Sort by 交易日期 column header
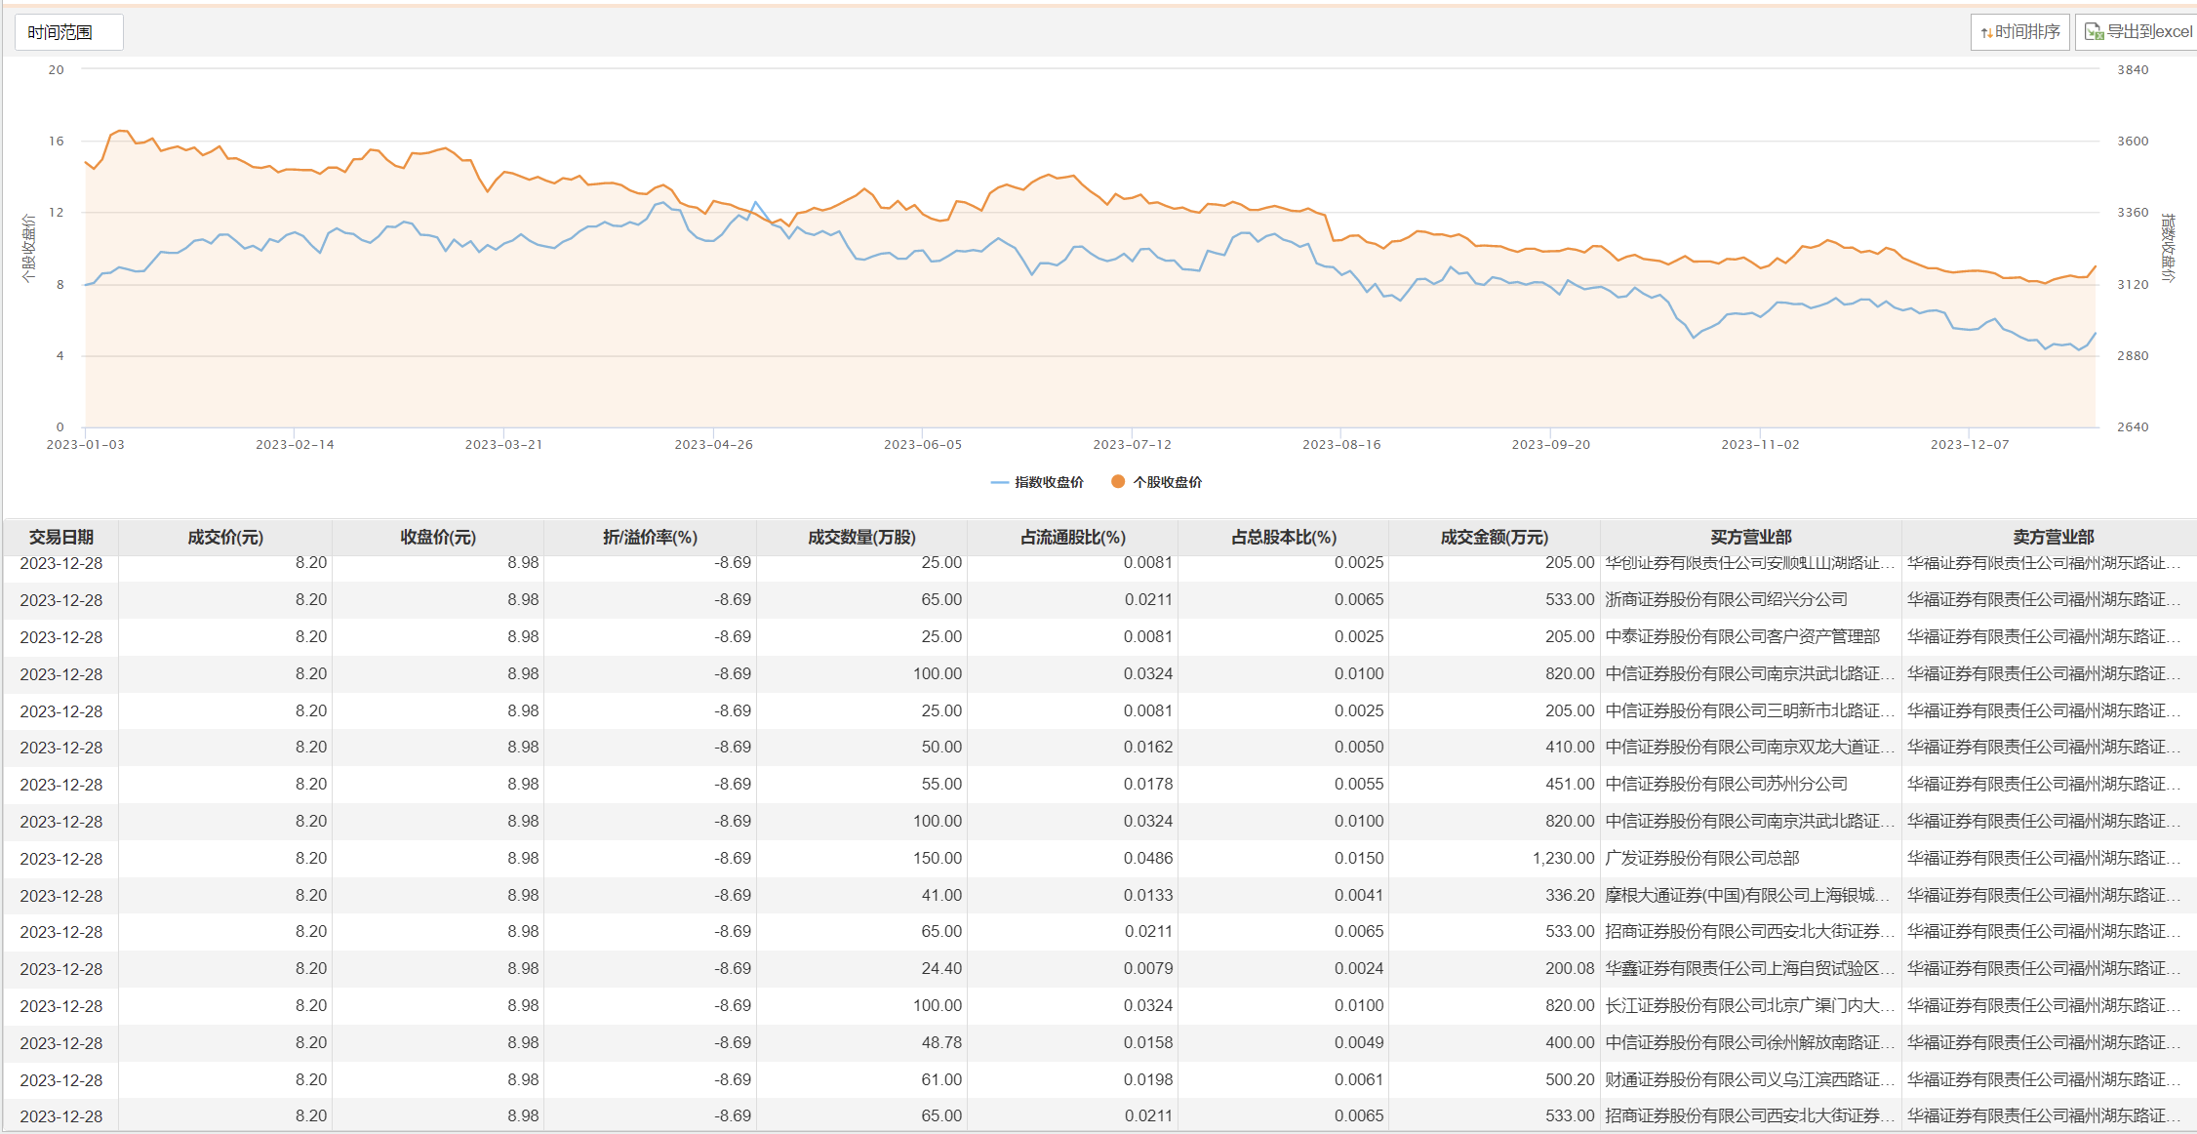Viewport: 2197px width, 1134px height. tap(60, 538)
